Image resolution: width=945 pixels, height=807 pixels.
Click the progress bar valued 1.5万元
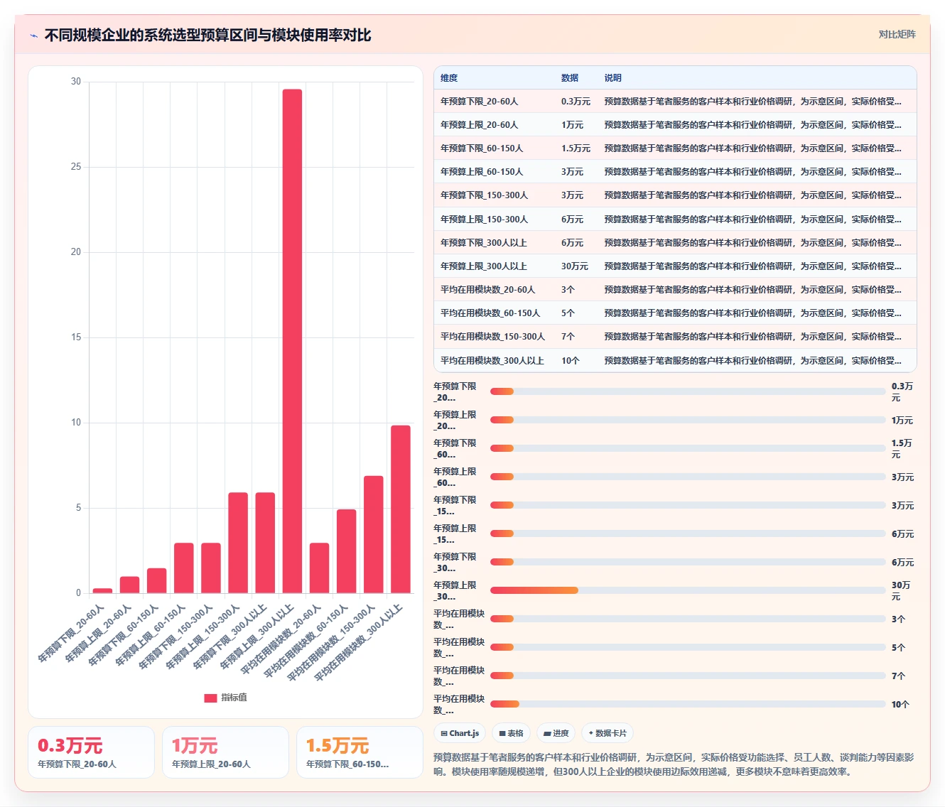point(688,448)
